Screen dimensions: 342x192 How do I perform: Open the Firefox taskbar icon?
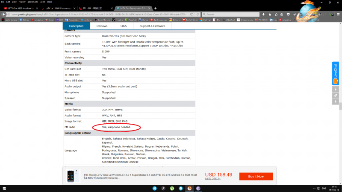point(189,189)
